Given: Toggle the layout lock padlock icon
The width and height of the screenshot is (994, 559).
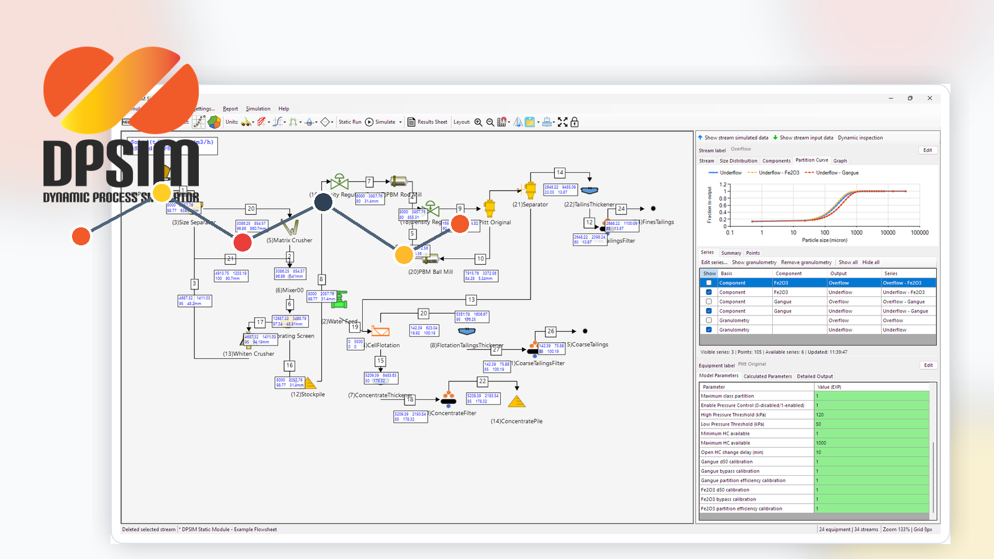Looking at the screenshot, I should [575, 122].
